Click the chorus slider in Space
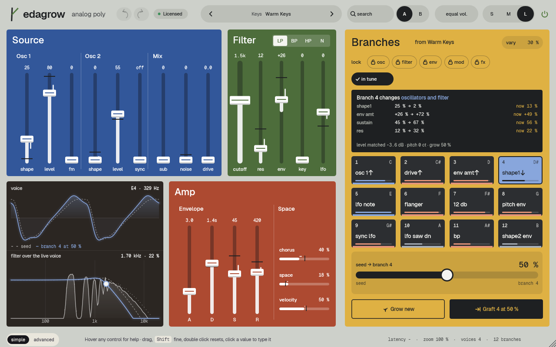556x347 pixels. [304, 259]
